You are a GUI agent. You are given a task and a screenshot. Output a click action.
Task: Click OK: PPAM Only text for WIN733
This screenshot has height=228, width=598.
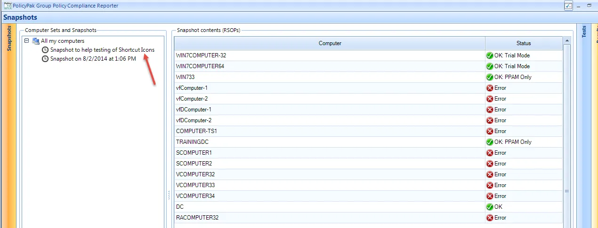pyautogui.click(x=513, y=77)
